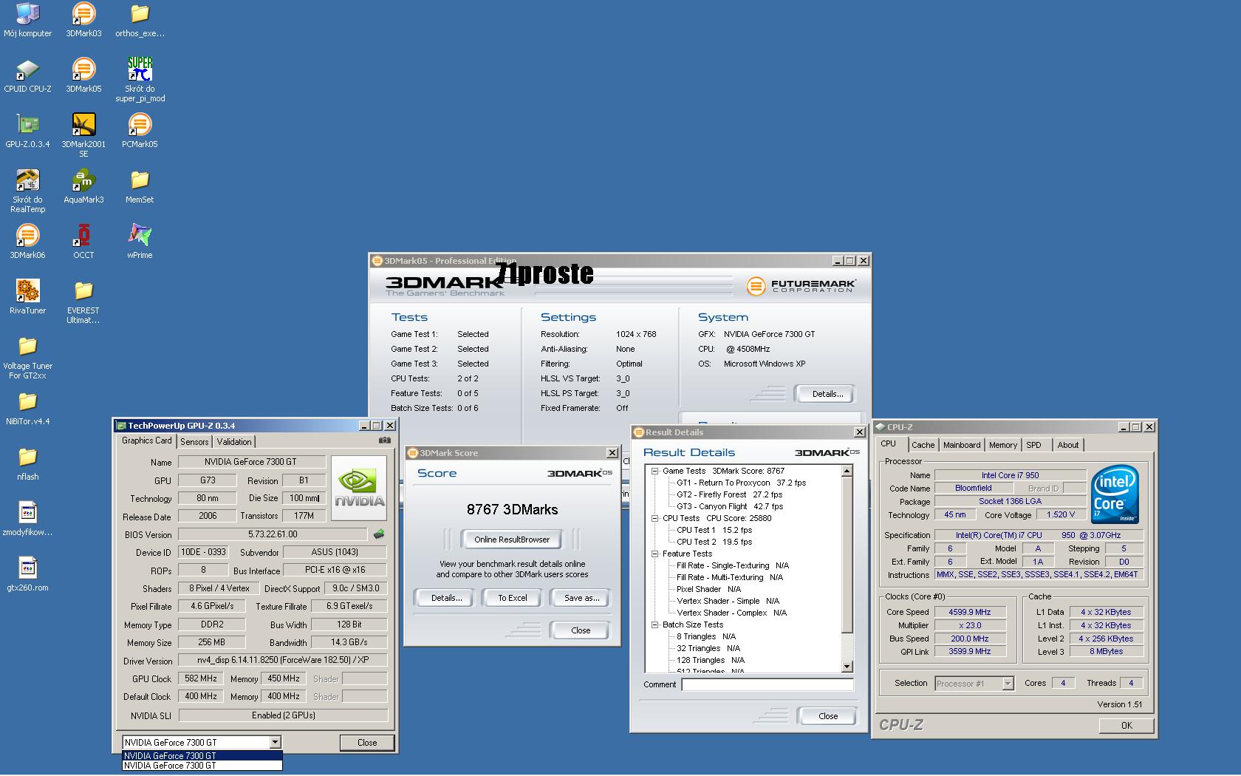
Task: Open the Processor #1 selection dropdown in CPU-Z
Action: (x=1008, y=684)
